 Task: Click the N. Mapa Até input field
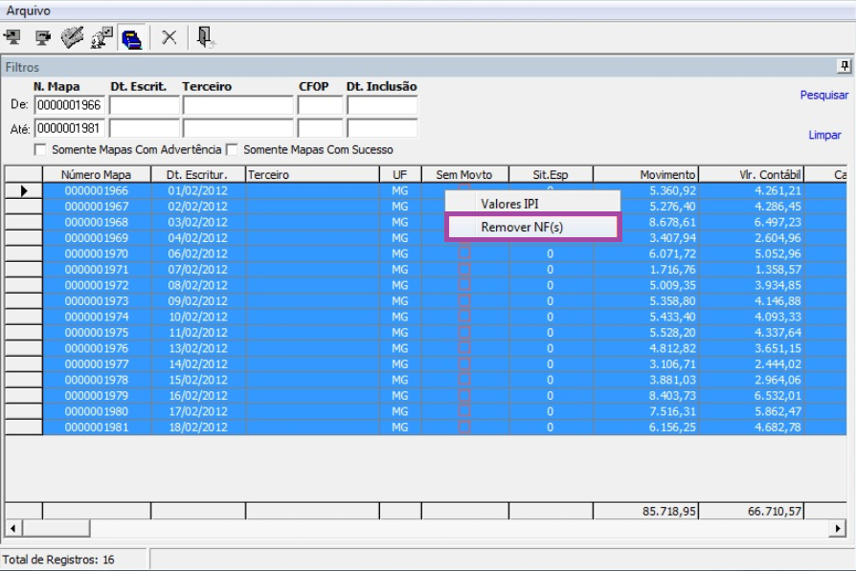point(69,128)
